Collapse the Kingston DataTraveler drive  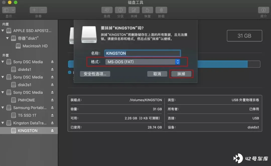coord(3,123)
